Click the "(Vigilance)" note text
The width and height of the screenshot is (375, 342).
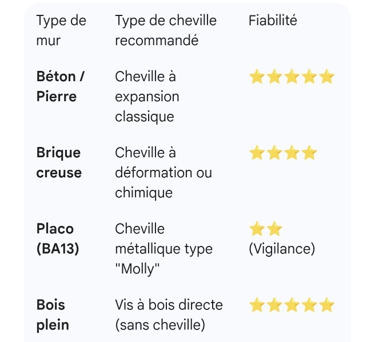pyautogui.click(x=282, y=249)
